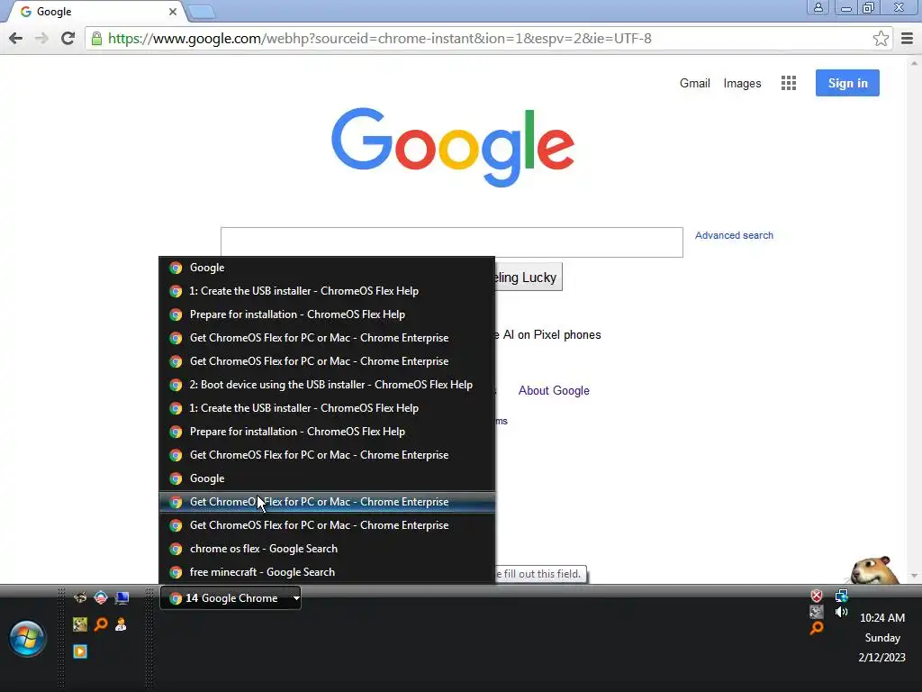The height and width of the screenshot is (692, 922).
Task: Launch orange magnifier in quick launch
Action: pyautogui.click(x=101, y=624)
